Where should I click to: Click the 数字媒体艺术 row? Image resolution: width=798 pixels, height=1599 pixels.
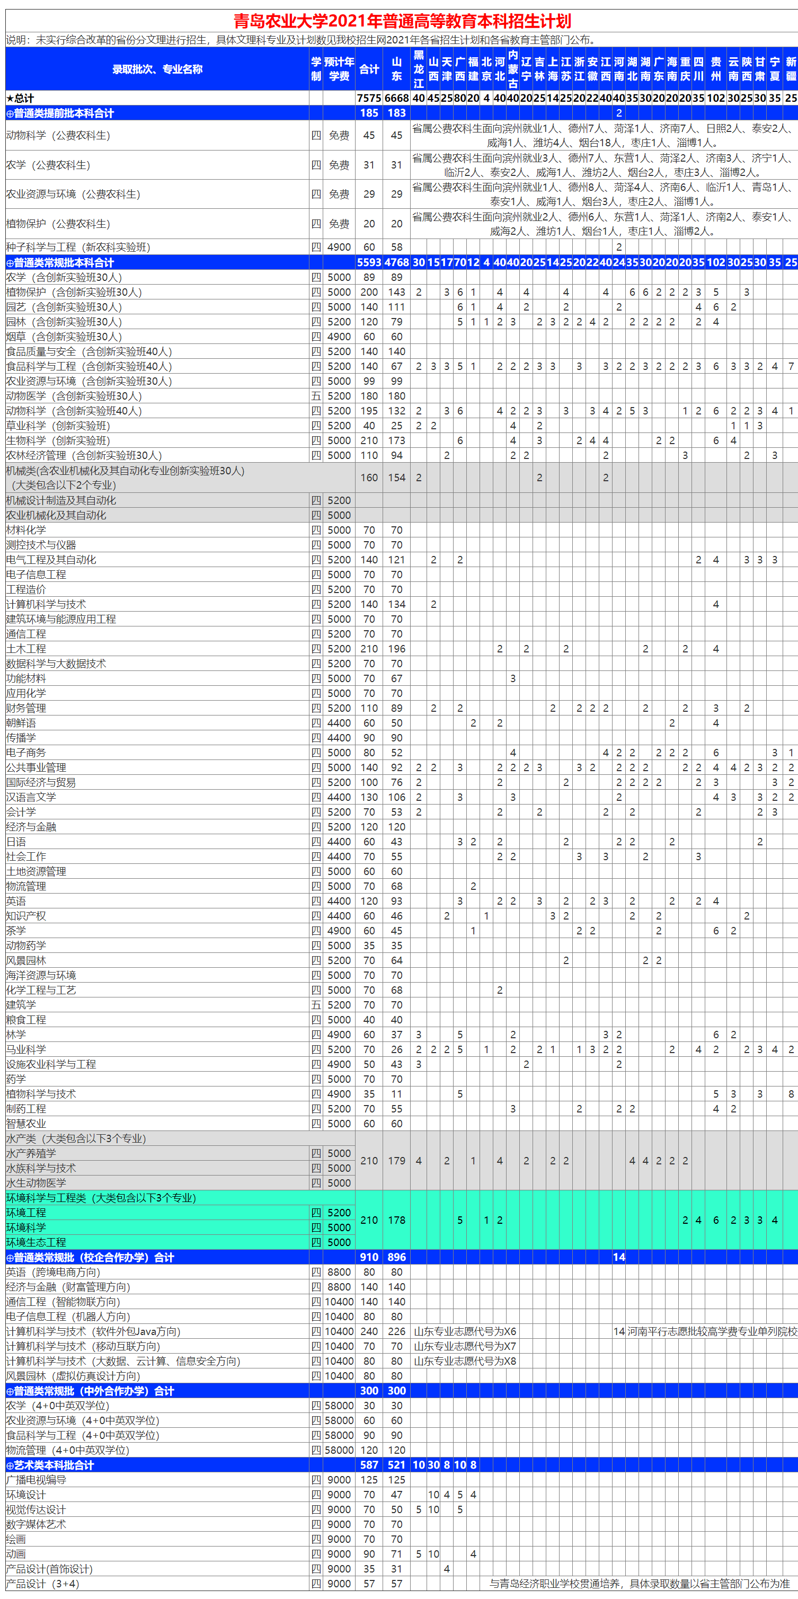tap(402, 1524)
